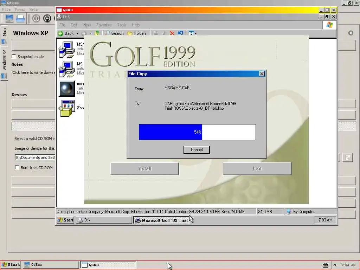
Task: Click the QEMU window title icon
Action: pos(59,10)
